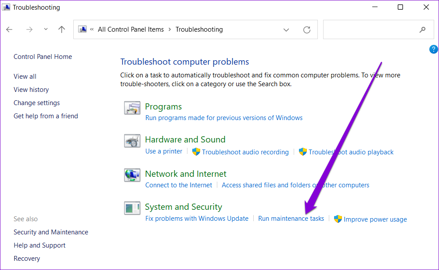Screen dimensions: 439x270
Task: Click Troubleshoot audio recording
Action: (245, 152)
